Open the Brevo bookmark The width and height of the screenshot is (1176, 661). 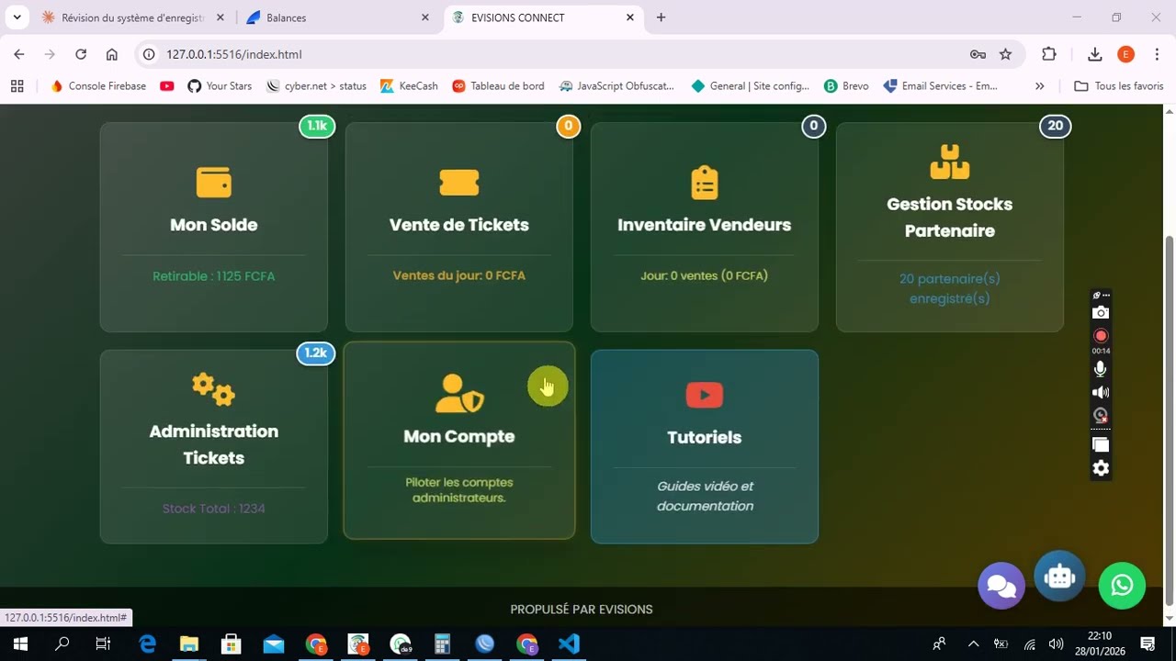coord(846,86)
